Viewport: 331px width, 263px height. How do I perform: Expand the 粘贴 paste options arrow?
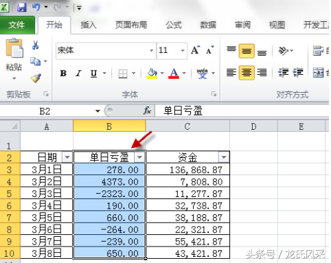14,78
